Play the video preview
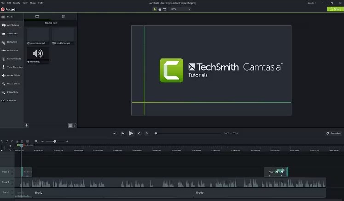This screenshot has height=201, width=344. pos(131,133)
